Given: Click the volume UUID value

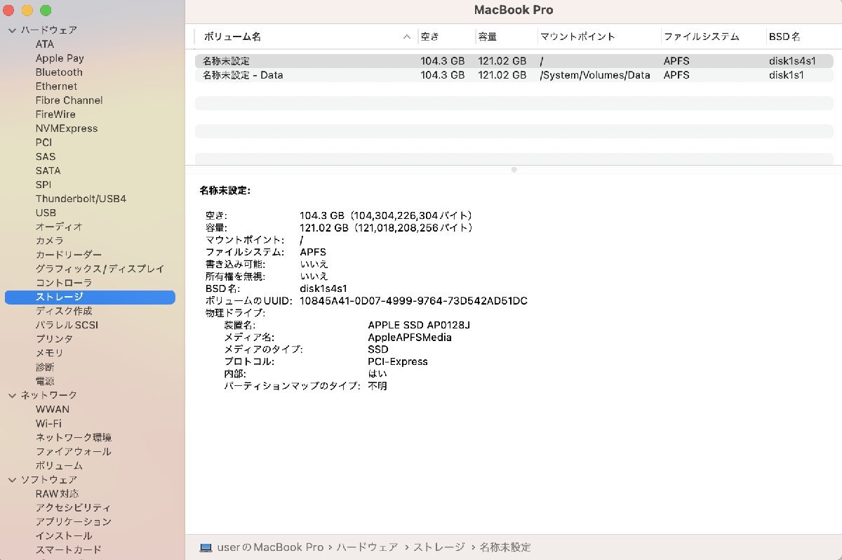Looking at the screenshot, I should tap(413, 301).
